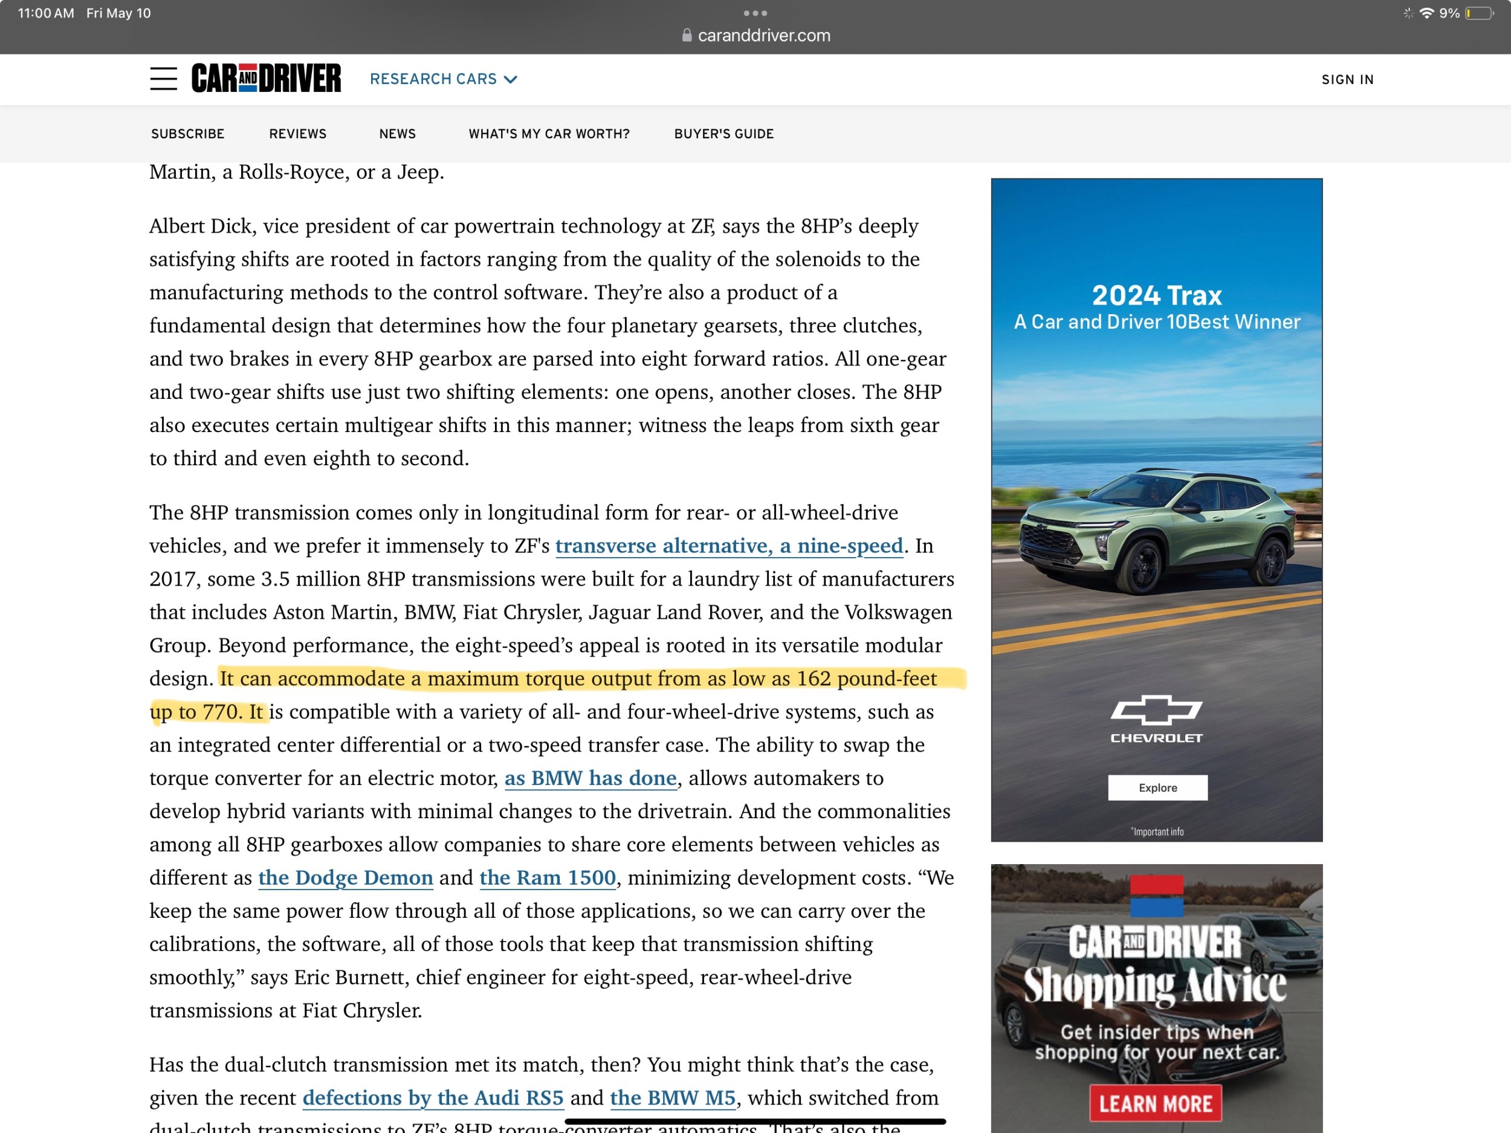The width and height of the screenshot is (1511, 1133).
Task: Open the 'as BMW has done' link
Action: 590,778
